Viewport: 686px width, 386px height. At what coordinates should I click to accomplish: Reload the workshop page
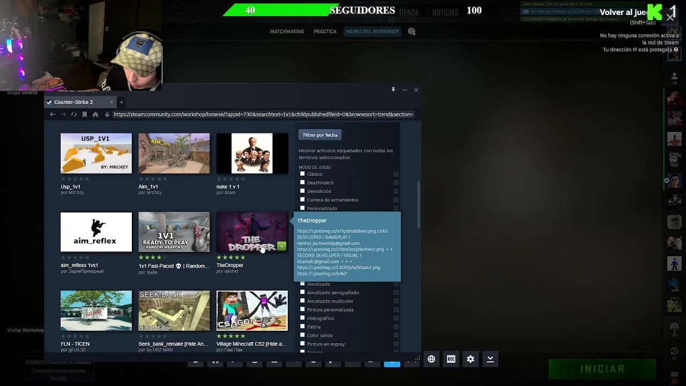tap(74, 114)
